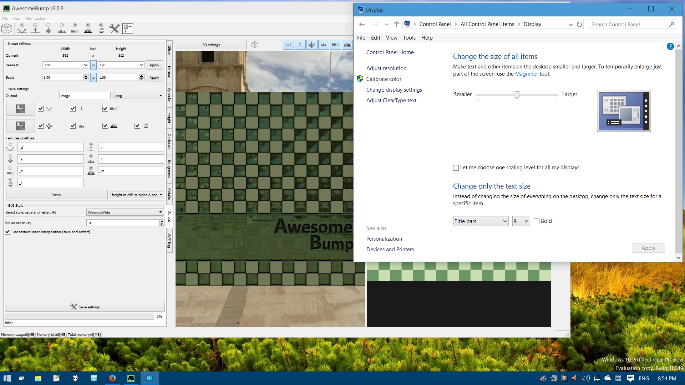This screenshot has width=685, height=385.
Task: Select the Specular (S) texture toolbar icon
Action: (x=49, y=29)
